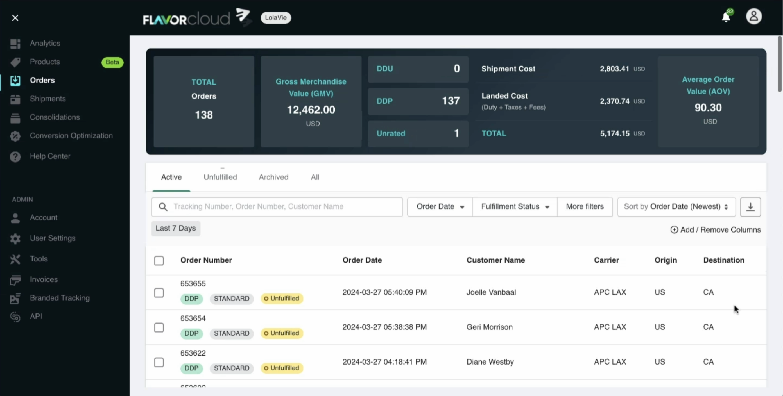Click the STANDARD tag on order 653622

pos(232,368)
